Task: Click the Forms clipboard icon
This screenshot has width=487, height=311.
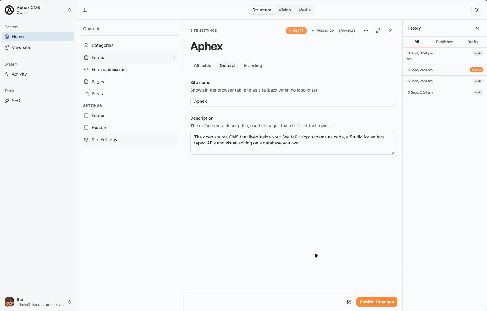Action: click(x=86, y=57)
